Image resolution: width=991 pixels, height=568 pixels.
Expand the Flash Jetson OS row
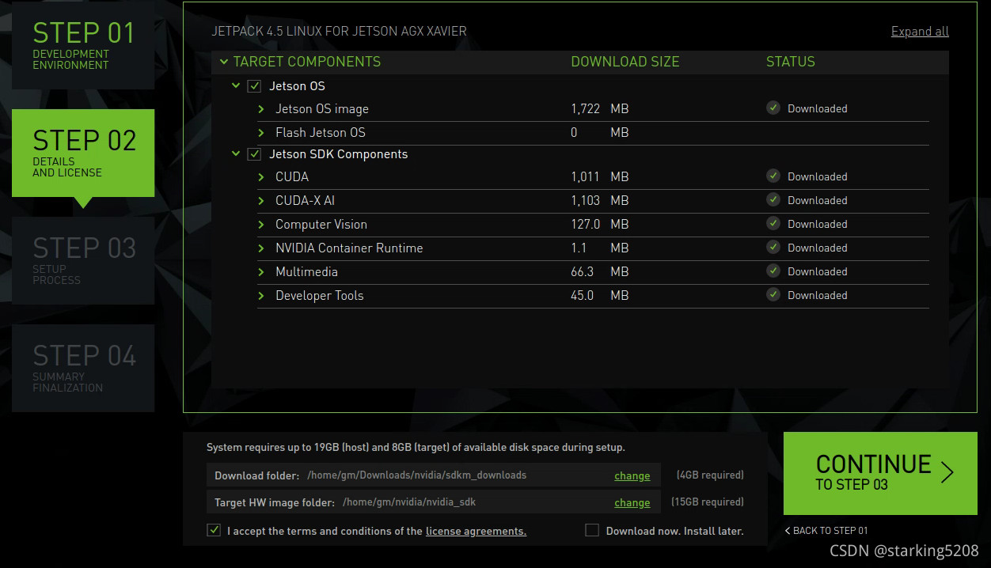[x=261, y=133]
